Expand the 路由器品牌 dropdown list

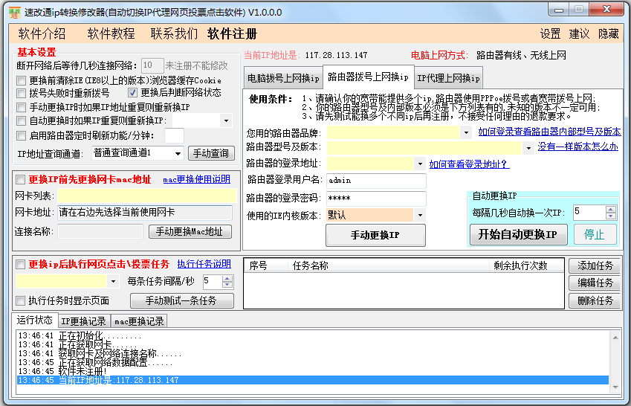coord(466,132)
